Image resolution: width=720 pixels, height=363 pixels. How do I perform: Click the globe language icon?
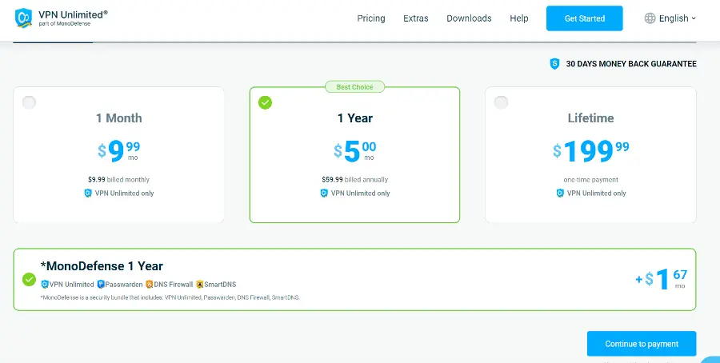pos(650,18)
